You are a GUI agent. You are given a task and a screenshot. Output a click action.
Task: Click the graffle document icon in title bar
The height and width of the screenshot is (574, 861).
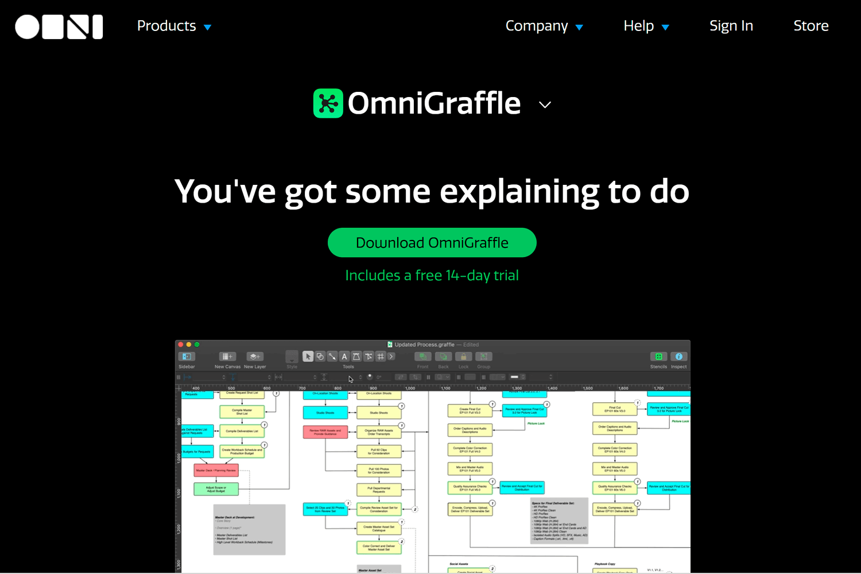(x=390, y=344)
